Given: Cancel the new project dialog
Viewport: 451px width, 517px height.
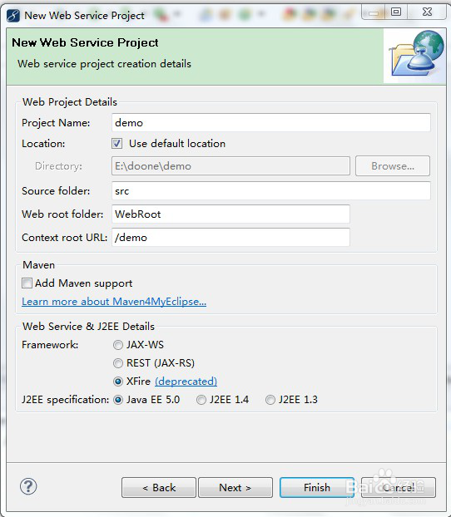Looking at the screenshot, I should [x=399, y=487].
